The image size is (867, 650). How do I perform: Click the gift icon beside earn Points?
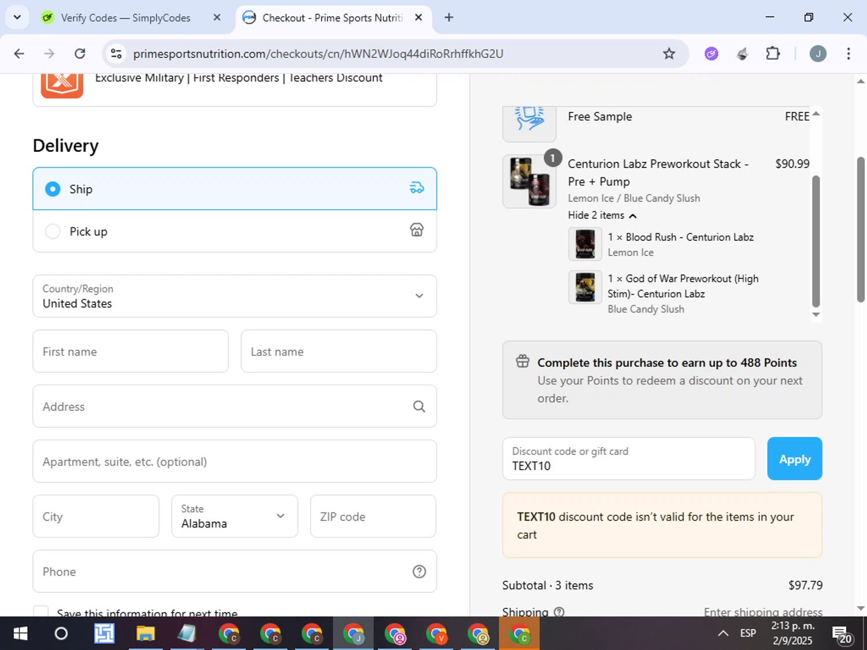[523, 362]
